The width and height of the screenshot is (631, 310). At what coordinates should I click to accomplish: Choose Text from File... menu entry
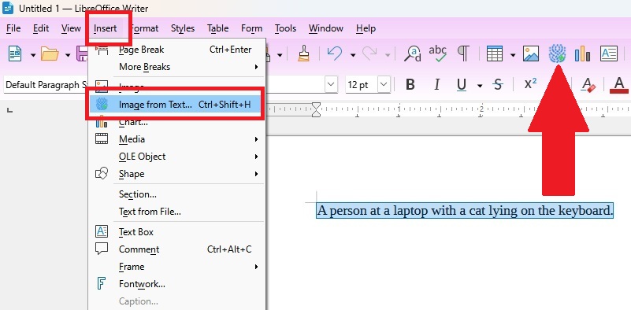pos(177,211)
